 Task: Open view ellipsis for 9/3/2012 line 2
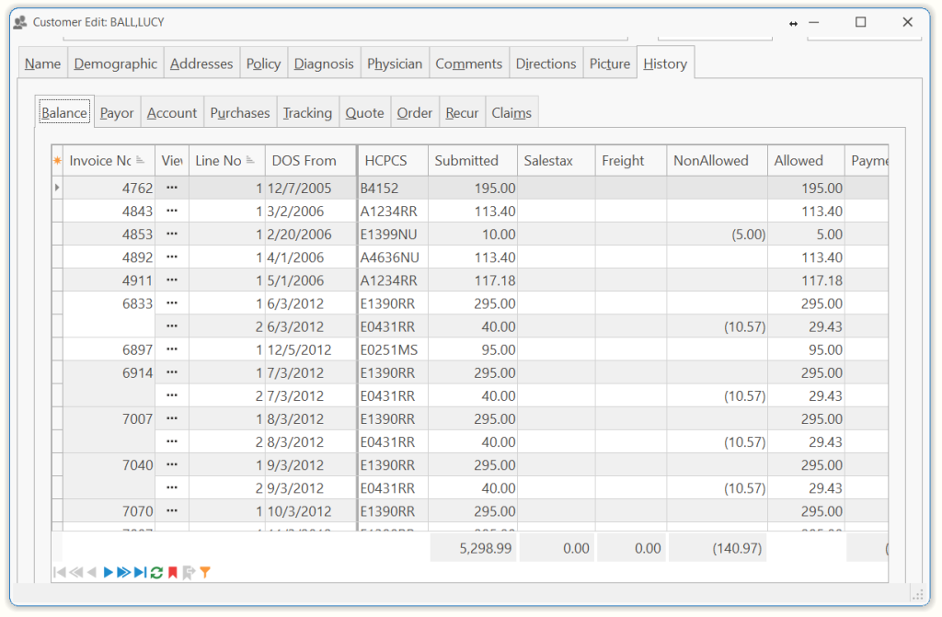point(172,488)
